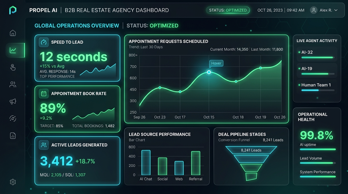Click the 12 seconds value

[x=74, y=57]
